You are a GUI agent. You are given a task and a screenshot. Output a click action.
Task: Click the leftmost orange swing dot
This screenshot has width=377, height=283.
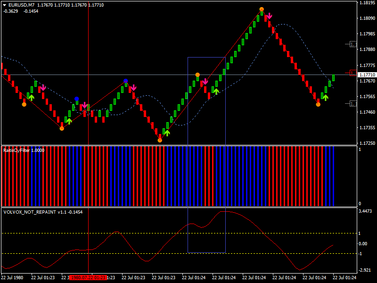[24, 104]
